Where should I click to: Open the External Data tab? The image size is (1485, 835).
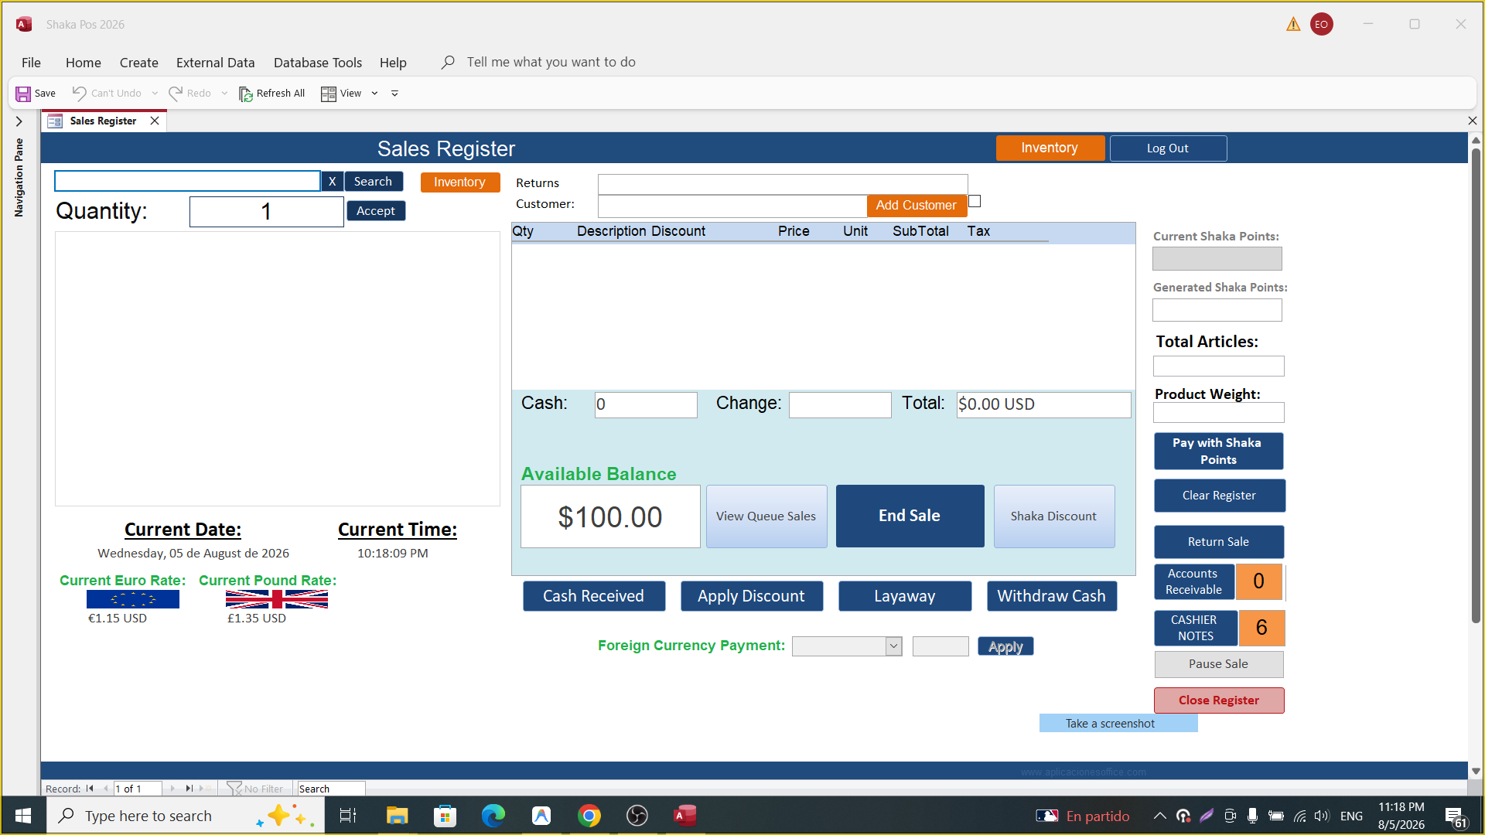pos(215,63)
